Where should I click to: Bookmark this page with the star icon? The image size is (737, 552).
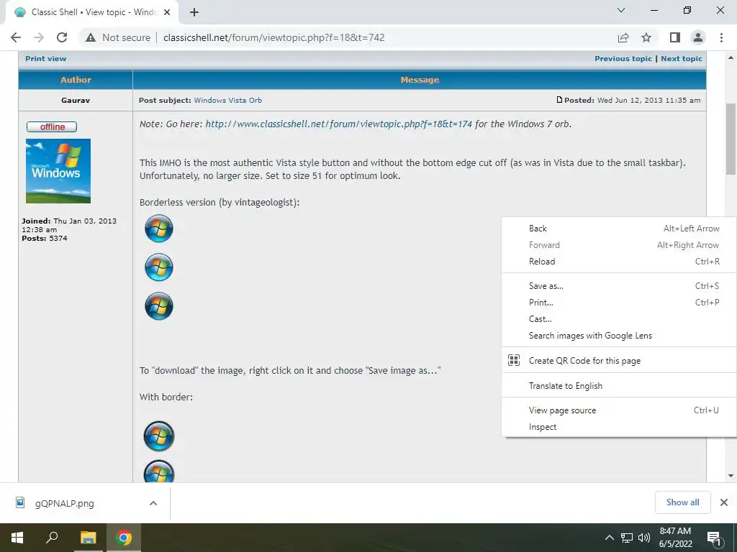pyautogui.click(x=646, y=37)
